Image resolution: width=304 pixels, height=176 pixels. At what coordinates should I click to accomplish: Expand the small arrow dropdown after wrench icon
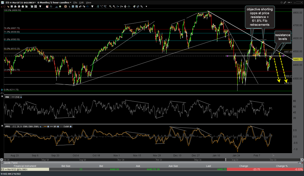(146, 6)
